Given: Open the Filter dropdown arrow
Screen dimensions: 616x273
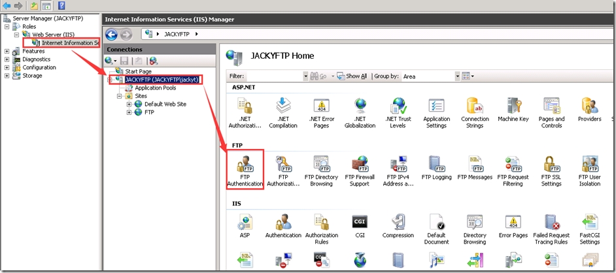Looking at the screenshot, I should pyautogui.click(x=305, y=76).
